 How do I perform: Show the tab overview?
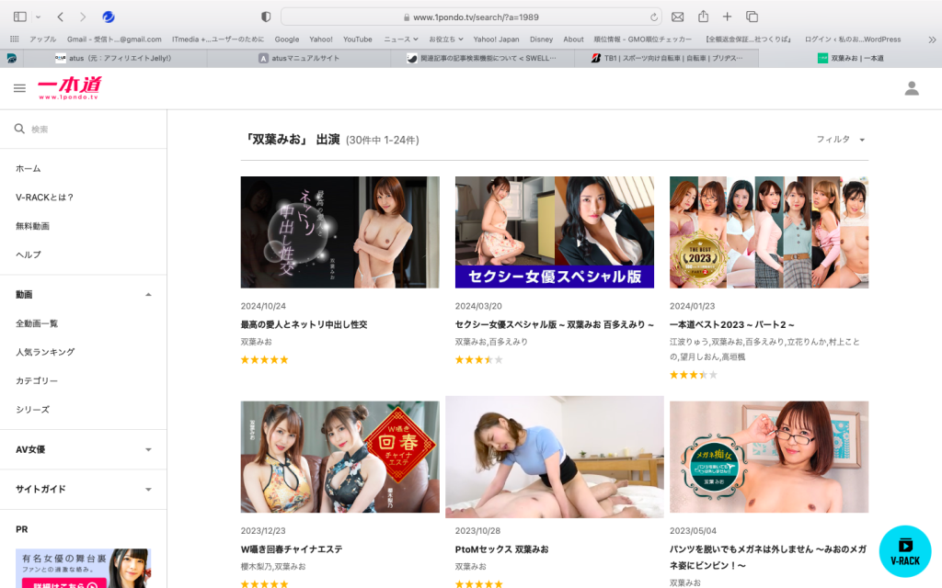coord(752,17)
